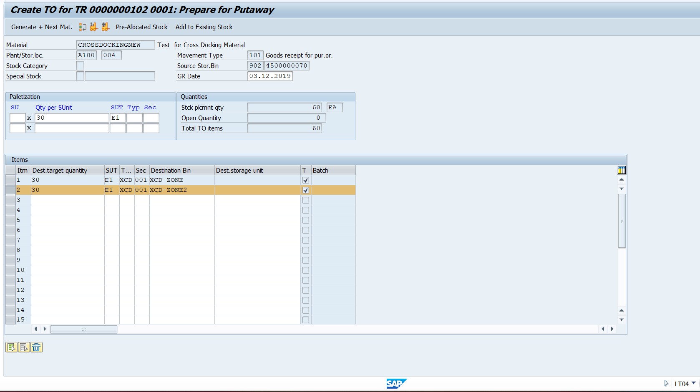Image resolution: width=700 pixels, height=392 pixels.
Task: Click far-right horizontal scroll left arrow
Action: 603,329
